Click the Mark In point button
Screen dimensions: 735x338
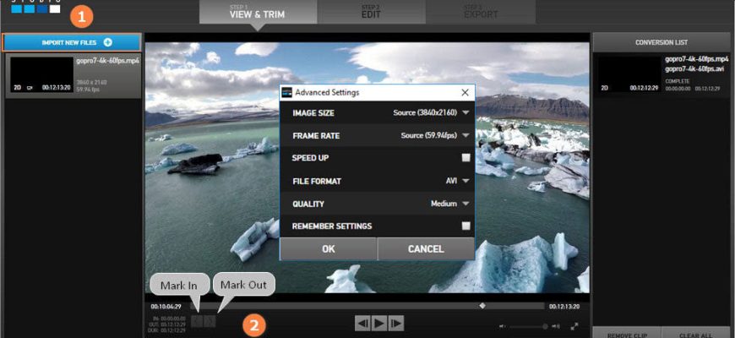tap(197, 321)
